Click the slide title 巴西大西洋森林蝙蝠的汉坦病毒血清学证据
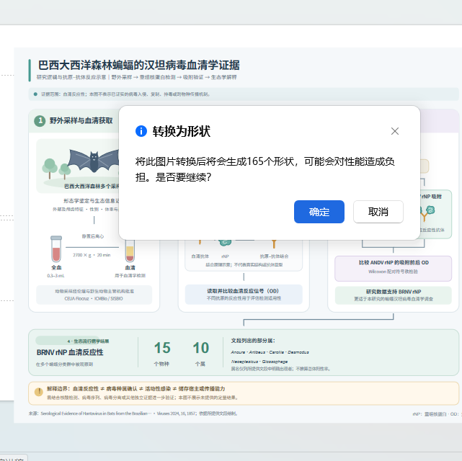Image resolution: width=462 pixels, height=461 pixels. pos(139,65)
